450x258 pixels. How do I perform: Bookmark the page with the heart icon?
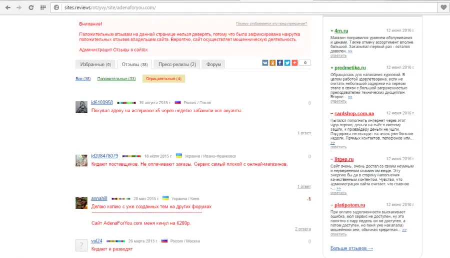pyautogui.click(x=443, y=8)
